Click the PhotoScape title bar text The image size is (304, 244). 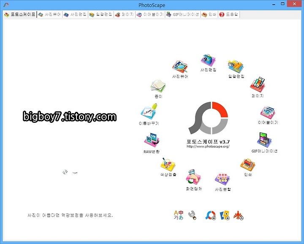click(x=152, y=5)
